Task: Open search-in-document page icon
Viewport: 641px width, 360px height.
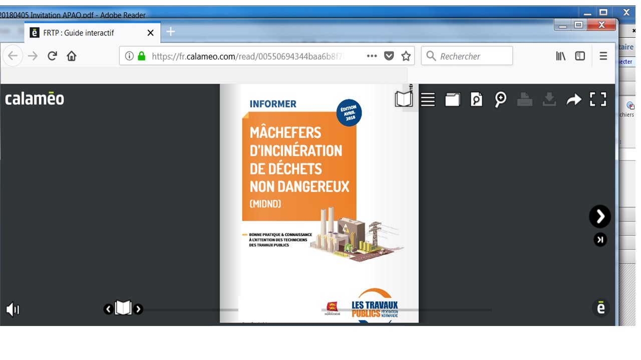Action: (x=476, y=99)
